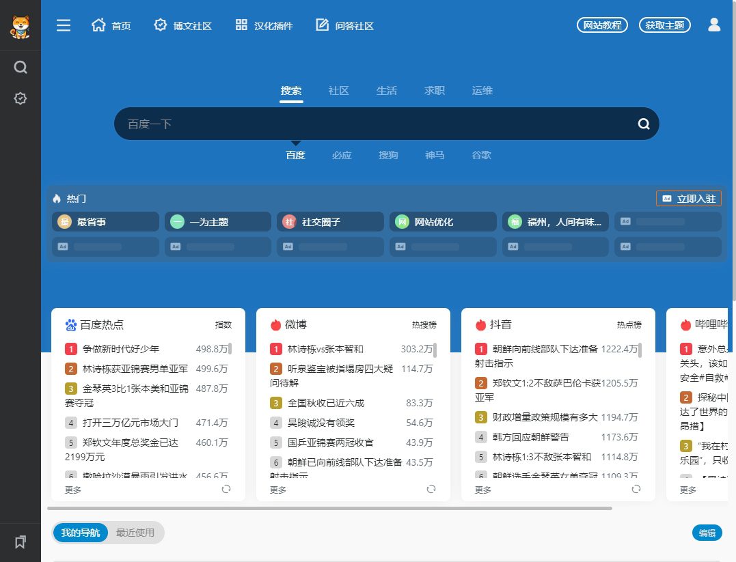Select 神马 search engine
736x562 pixels.
pyautogui.click(x=435, y=155)
